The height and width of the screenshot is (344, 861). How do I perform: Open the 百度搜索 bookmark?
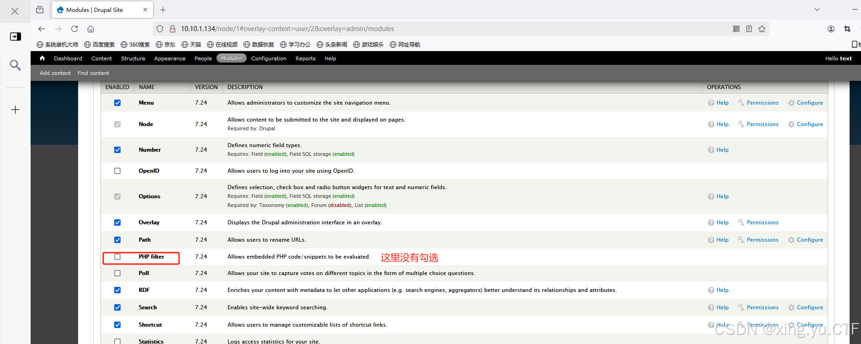coord(99,45)
